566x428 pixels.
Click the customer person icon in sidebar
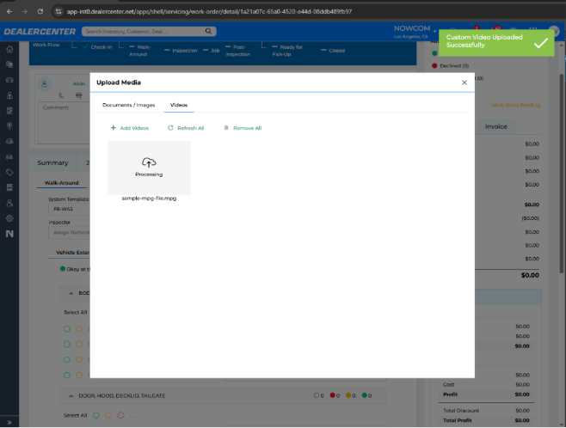click(x=9, y=95)
